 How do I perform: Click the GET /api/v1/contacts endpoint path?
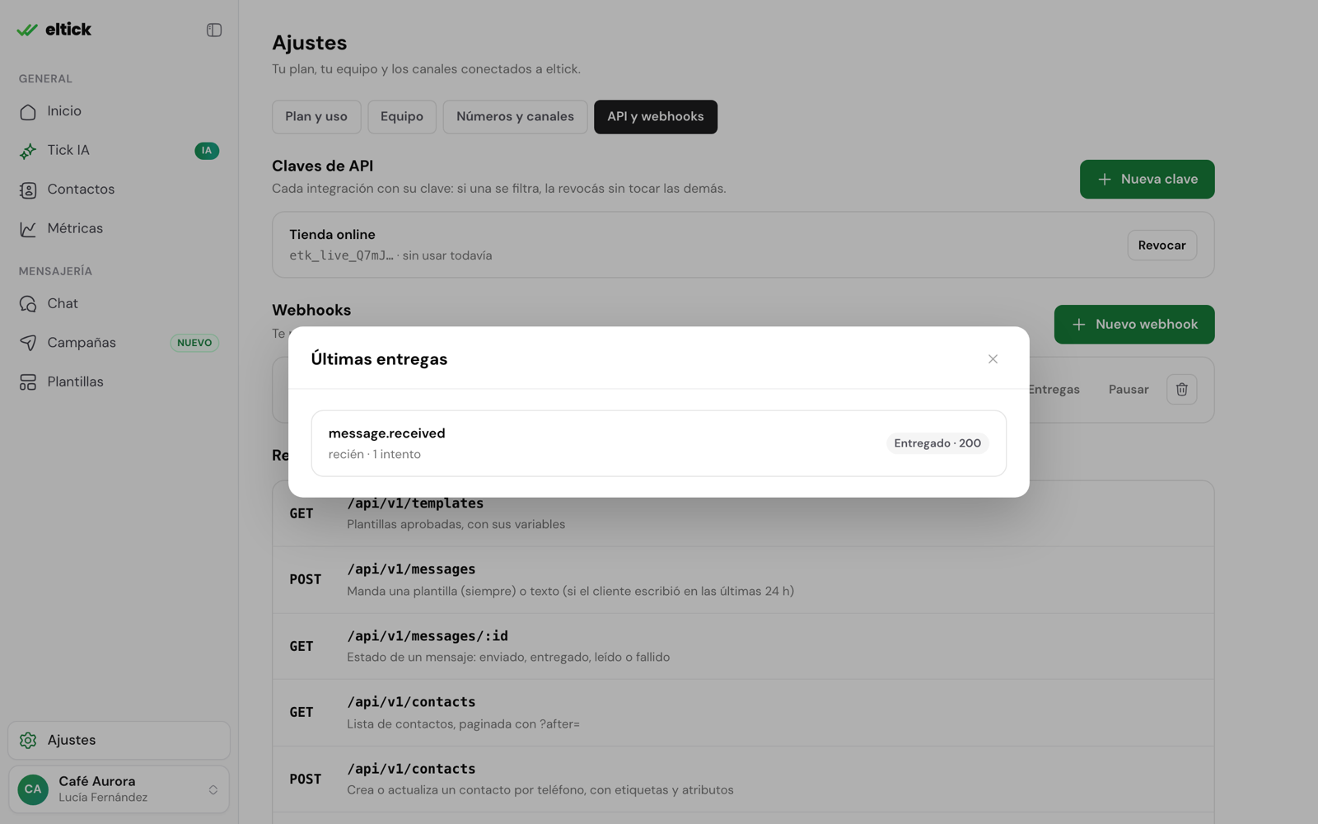click(x=411, y=702)
